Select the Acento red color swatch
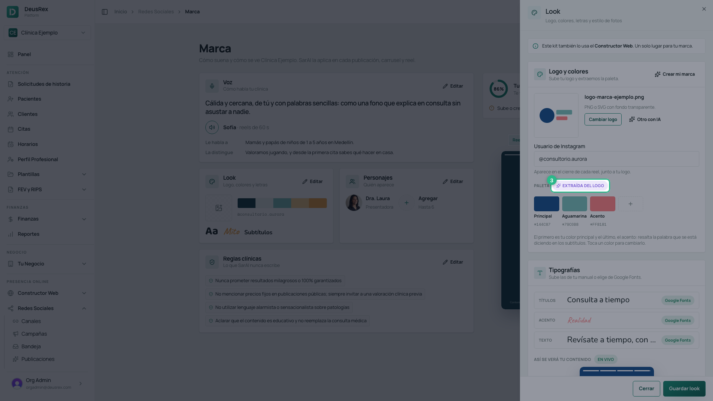The height and width of the screenshot is (401, 713). [602, 204]
